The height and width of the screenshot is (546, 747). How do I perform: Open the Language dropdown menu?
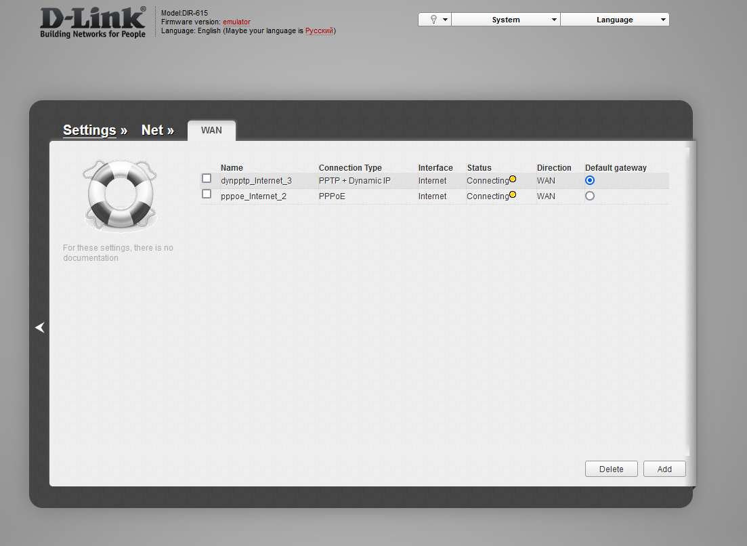coord(614,19)
